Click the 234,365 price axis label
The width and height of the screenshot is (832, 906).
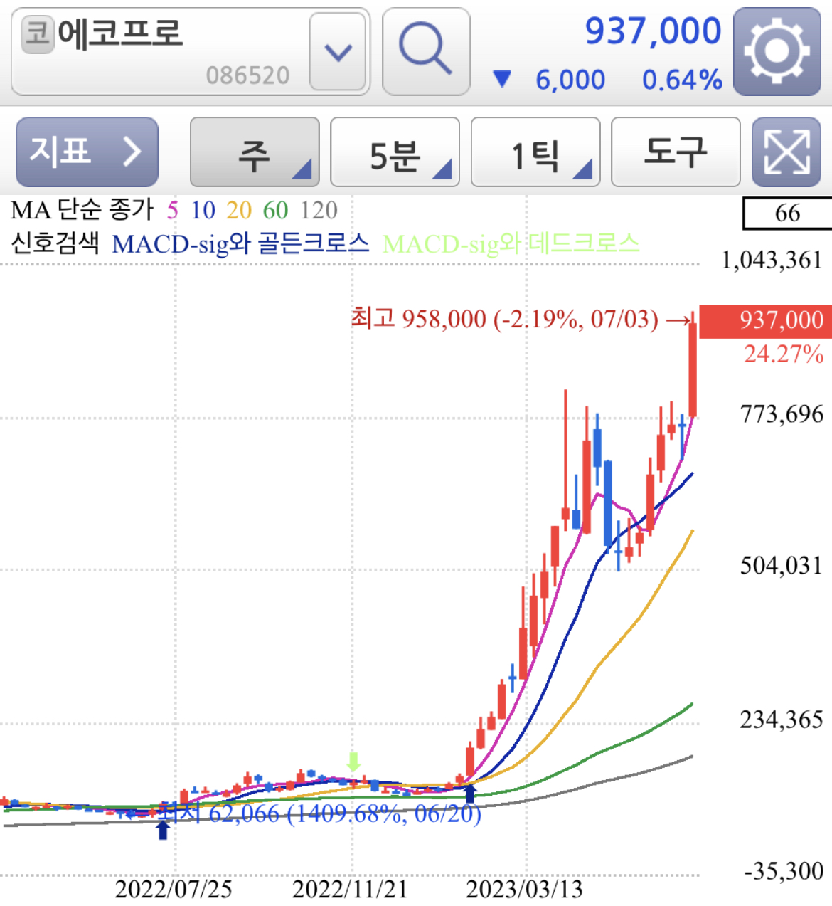(782, 720)
